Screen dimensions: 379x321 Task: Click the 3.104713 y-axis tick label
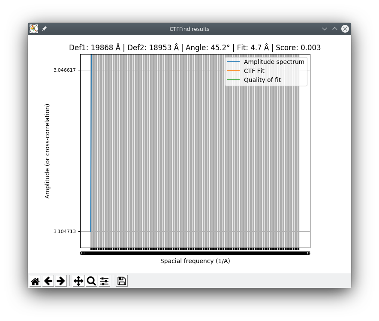(x=65, y=231)
